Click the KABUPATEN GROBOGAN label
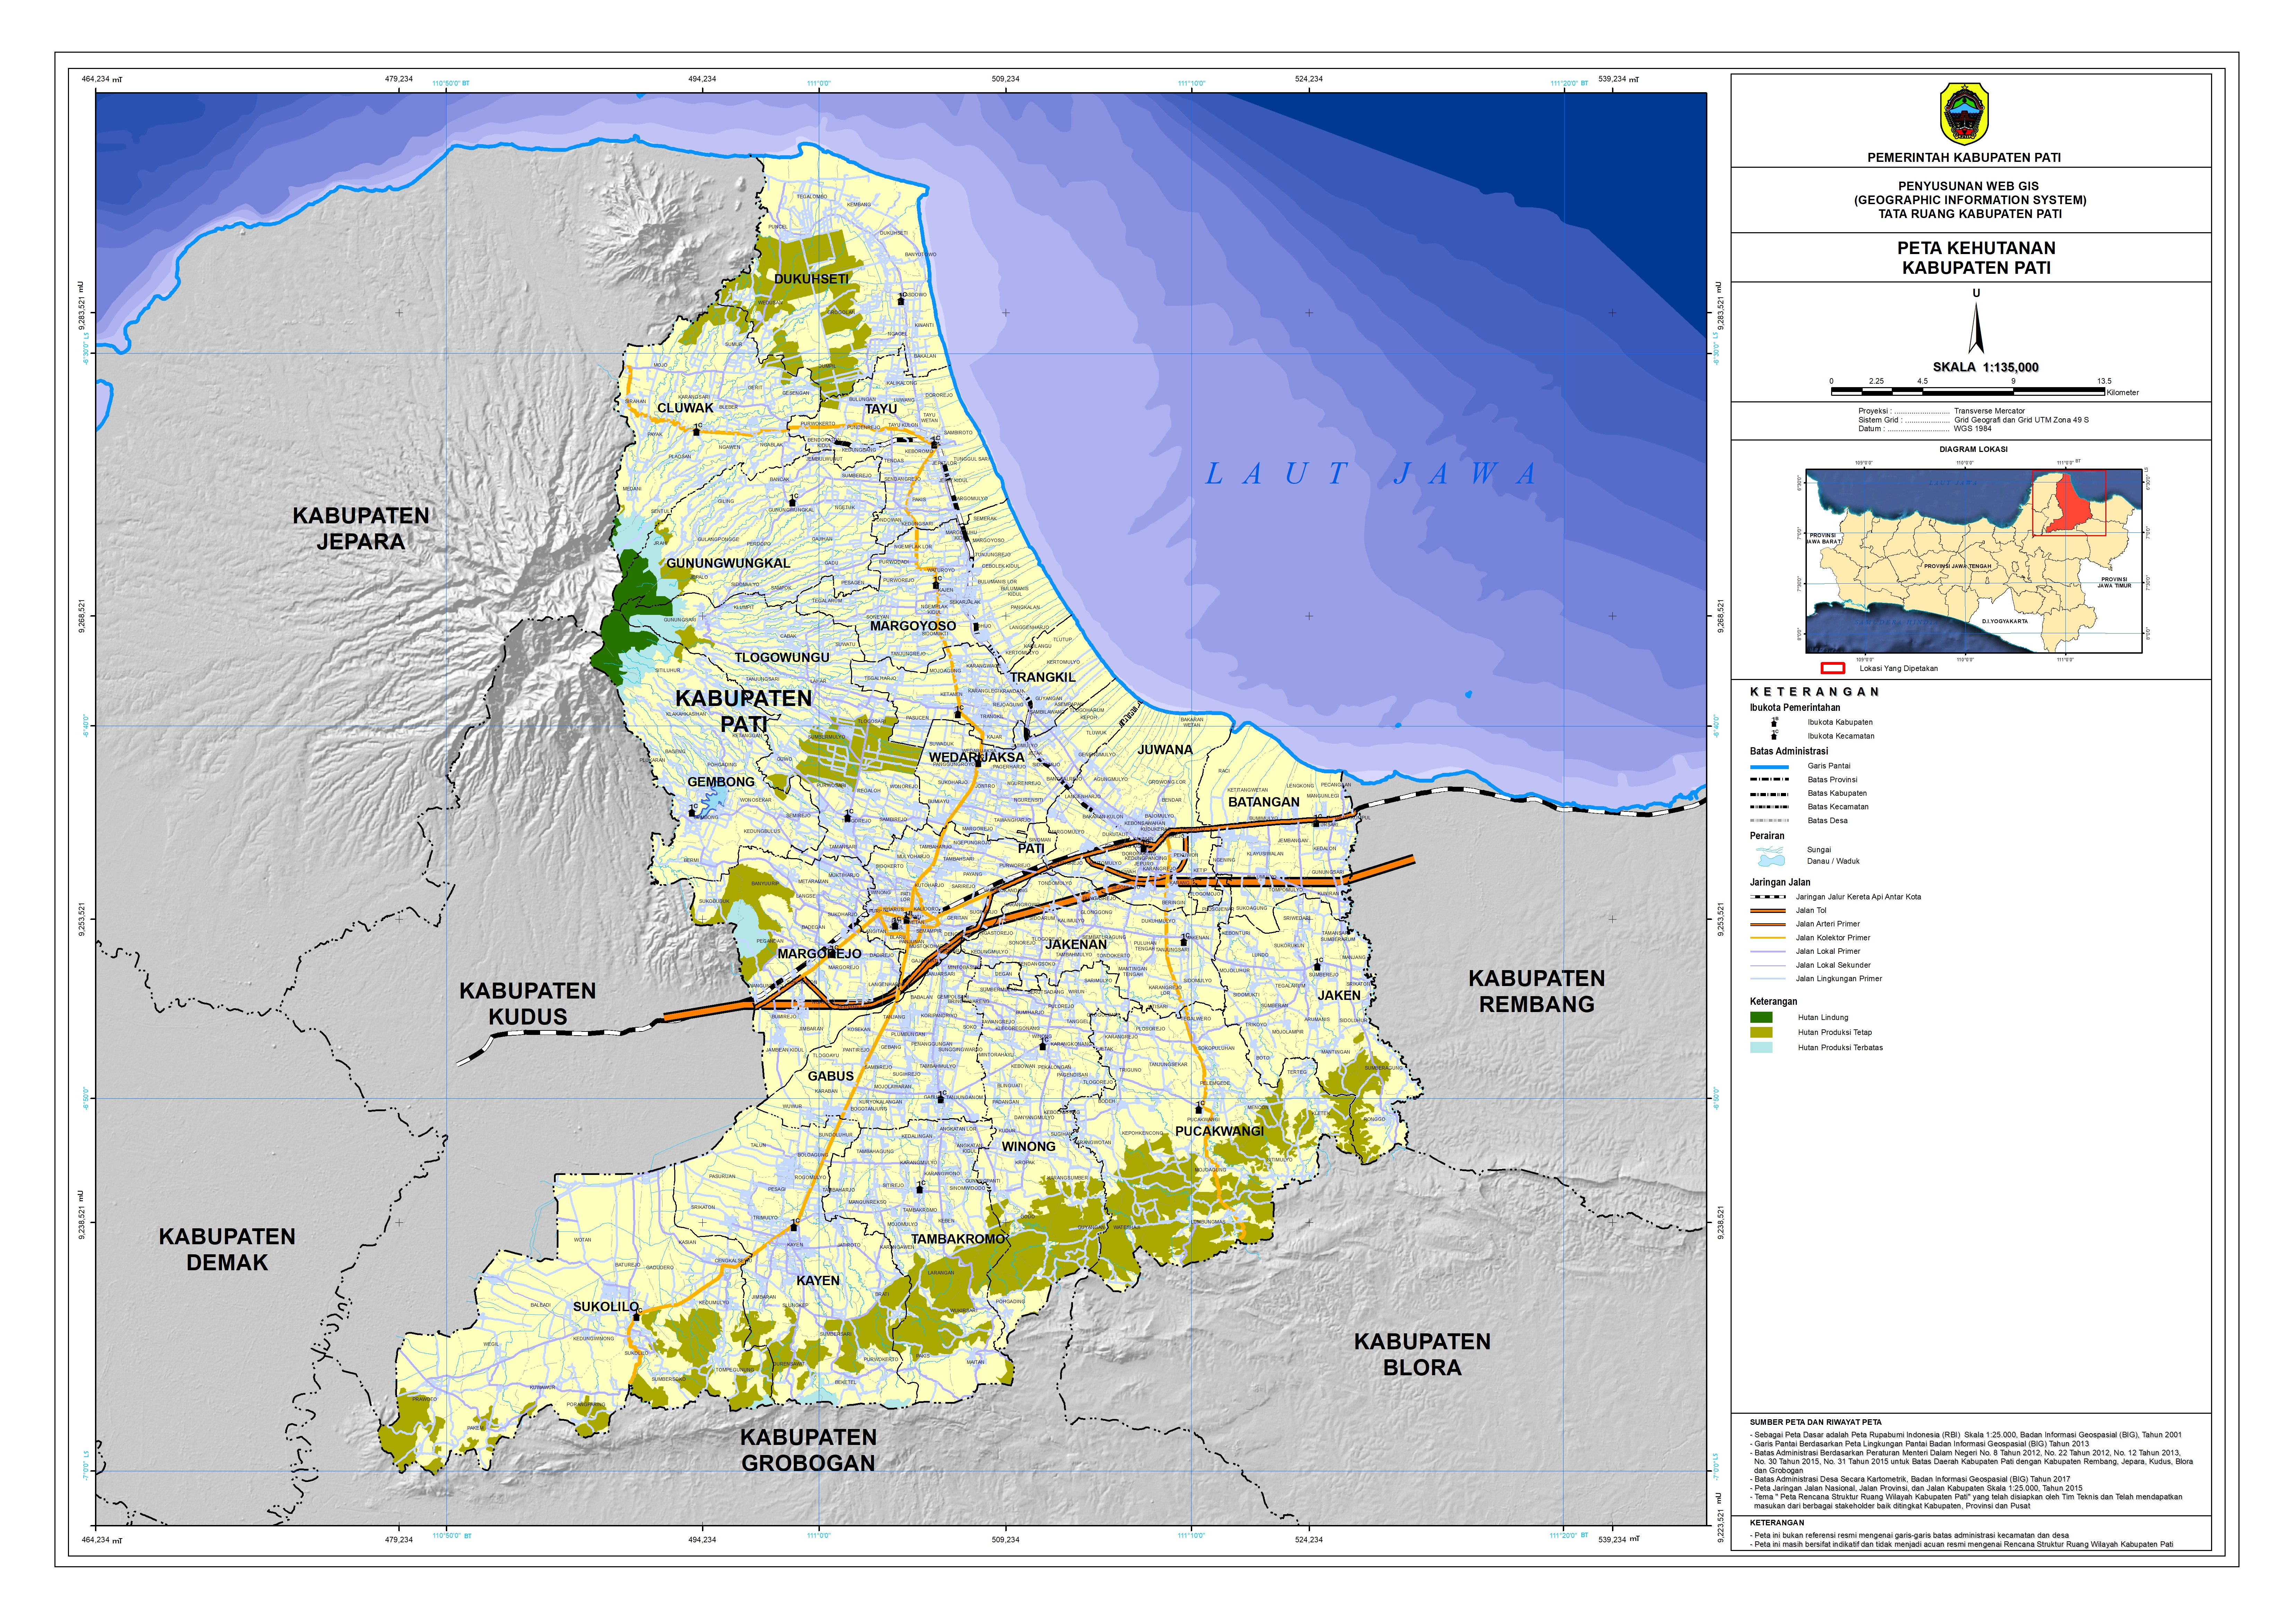Screen dimensions: 2296x1621 tap(808, 1450)
